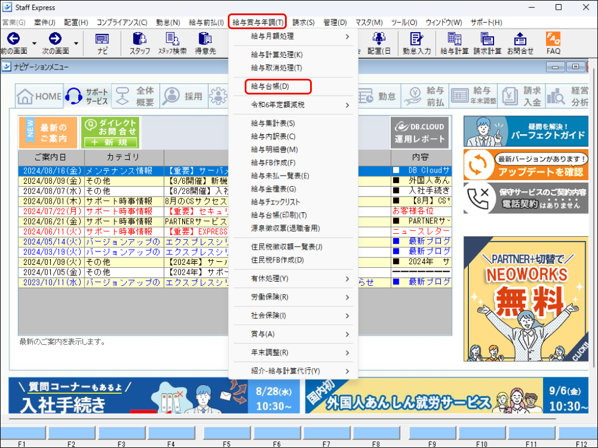Open the 請求計算 toolbar icon
The height and width of the screenshot is (448, 598).
pyautogui.click(x=488, y=43)
